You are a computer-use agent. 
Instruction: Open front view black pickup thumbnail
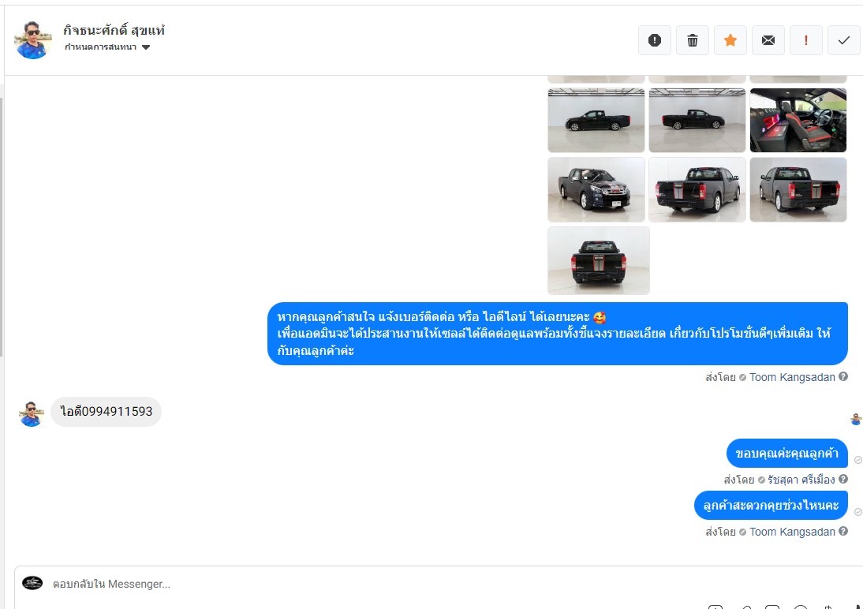click(x=596, y=190)
